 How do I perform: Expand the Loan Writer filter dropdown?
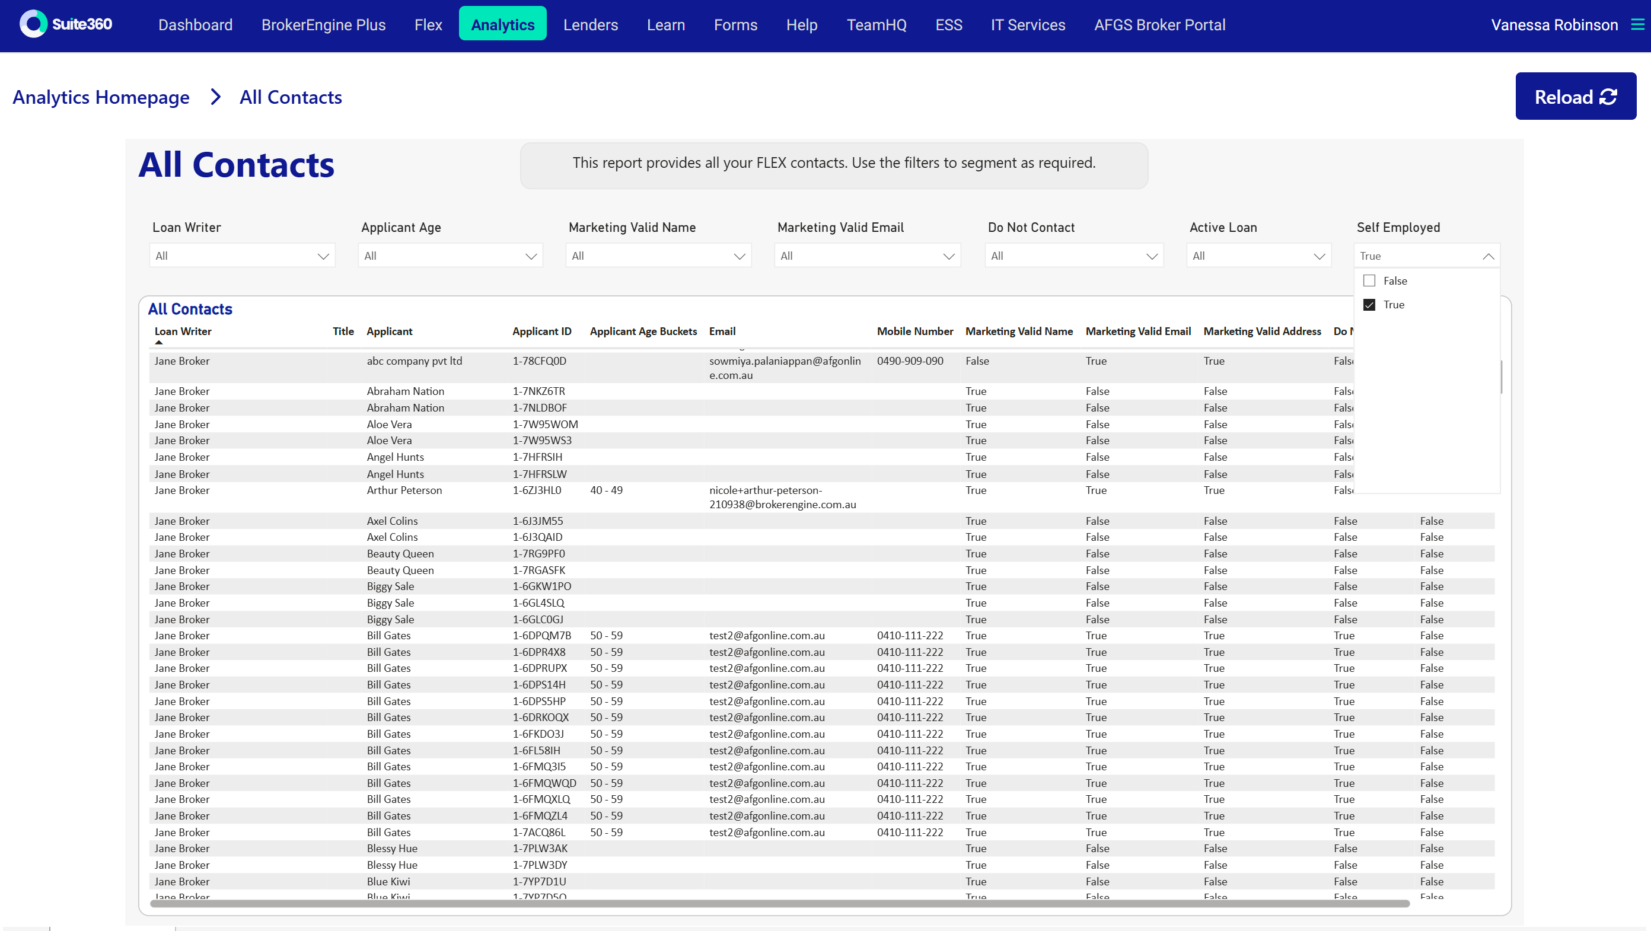[243, 256]
